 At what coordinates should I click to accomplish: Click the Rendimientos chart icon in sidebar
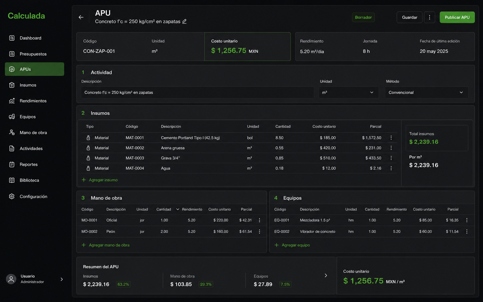click(x=12, y=101)
